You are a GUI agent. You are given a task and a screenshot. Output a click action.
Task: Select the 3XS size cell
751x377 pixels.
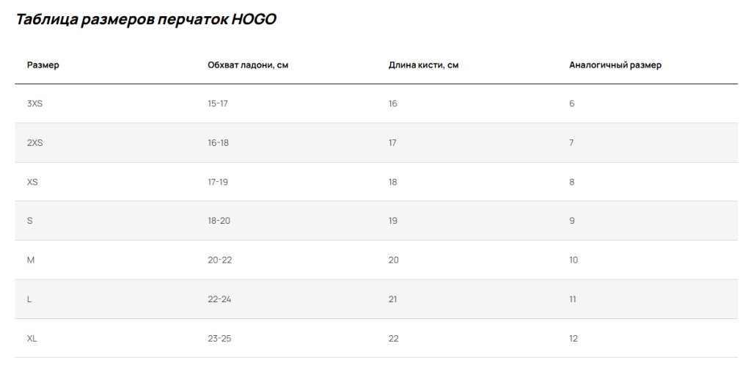pyautogui.click(x=35, y=104)
